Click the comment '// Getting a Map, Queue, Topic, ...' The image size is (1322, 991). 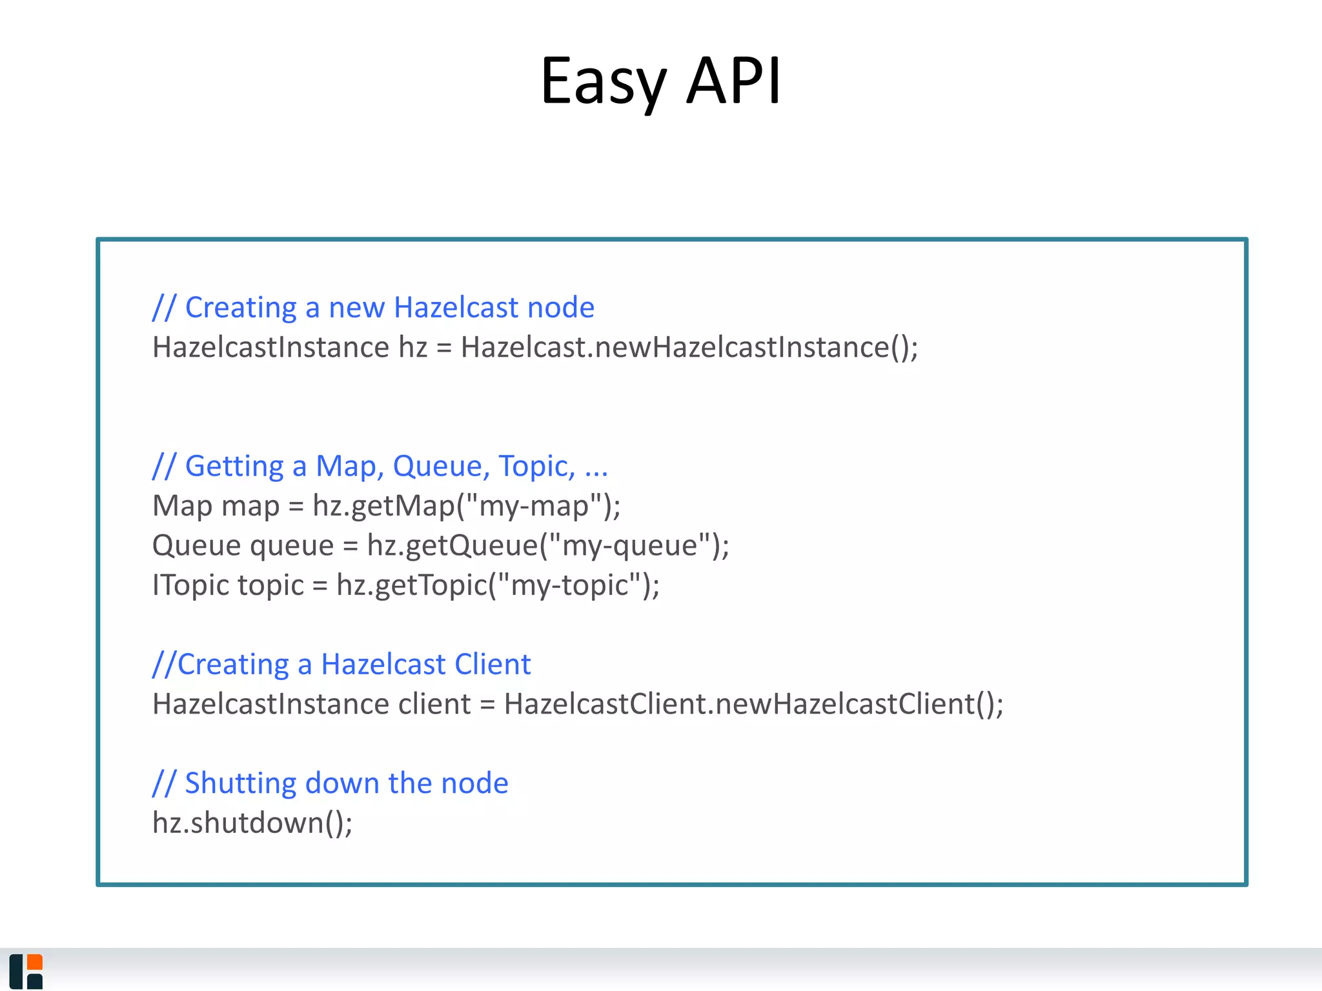[x=380, y=466]
